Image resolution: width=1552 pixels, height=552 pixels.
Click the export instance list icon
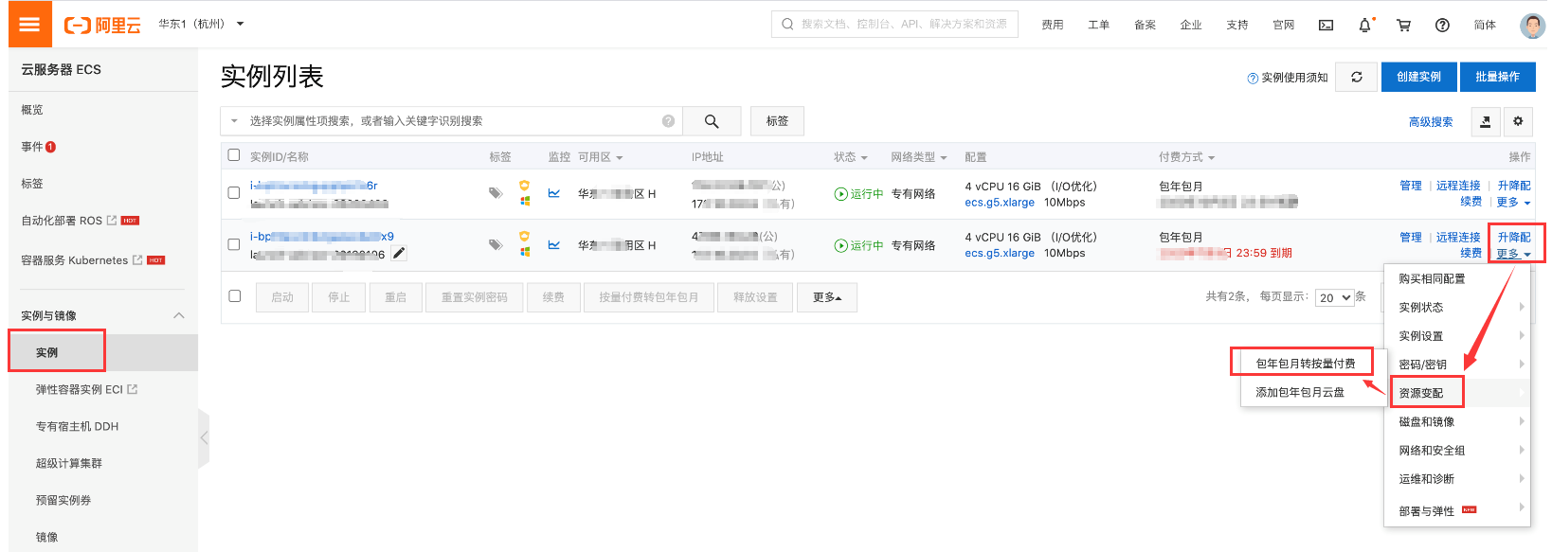tap(1485, 121)
